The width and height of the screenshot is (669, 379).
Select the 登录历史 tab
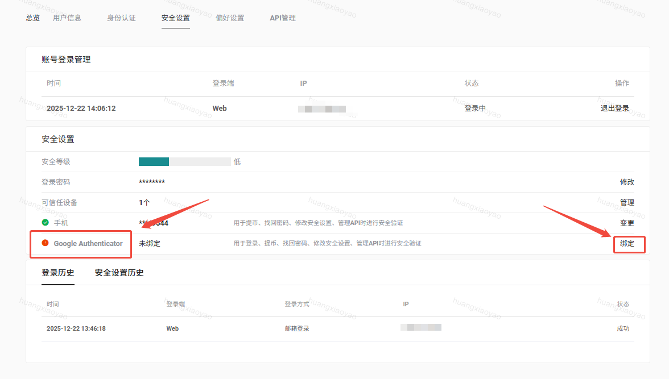(58, 273)
